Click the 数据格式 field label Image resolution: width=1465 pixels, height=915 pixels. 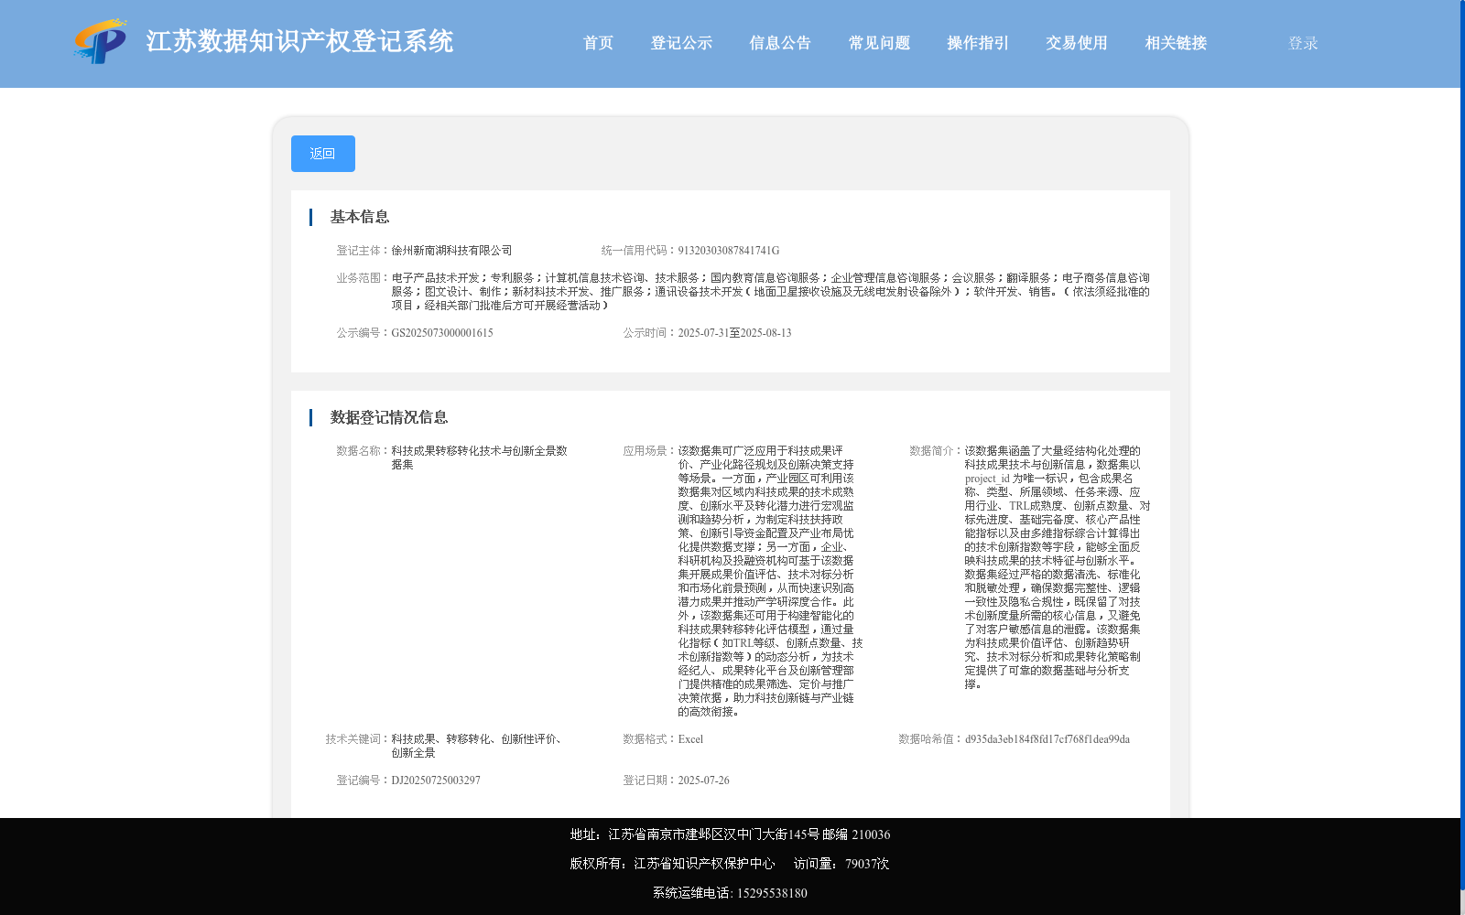[x=650, y=739]
